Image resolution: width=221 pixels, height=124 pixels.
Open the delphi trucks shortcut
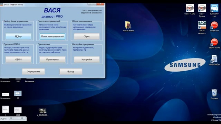click(x=214, y=43)
